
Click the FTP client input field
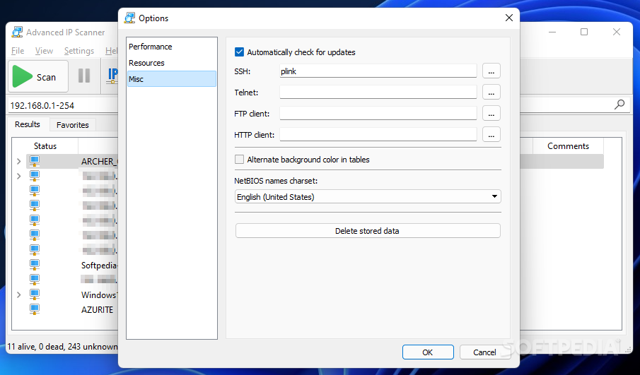click(x=378, y=113)
